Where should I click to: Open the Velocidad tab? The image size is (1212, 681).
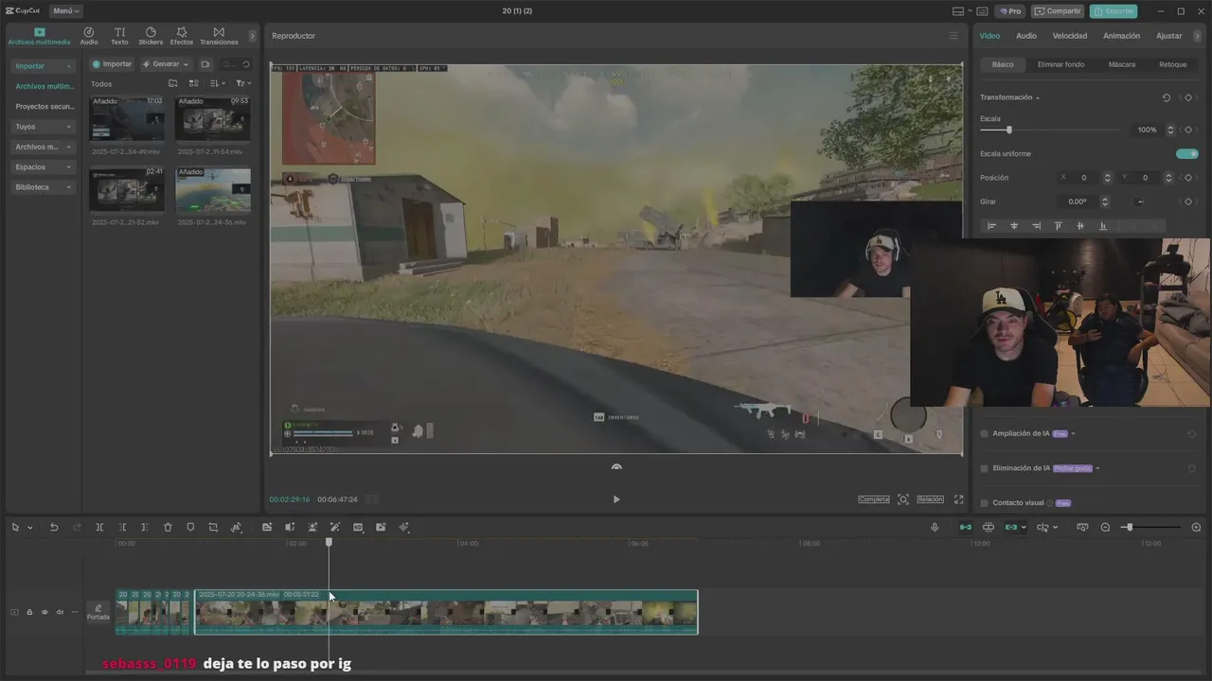click(1070, 36)
